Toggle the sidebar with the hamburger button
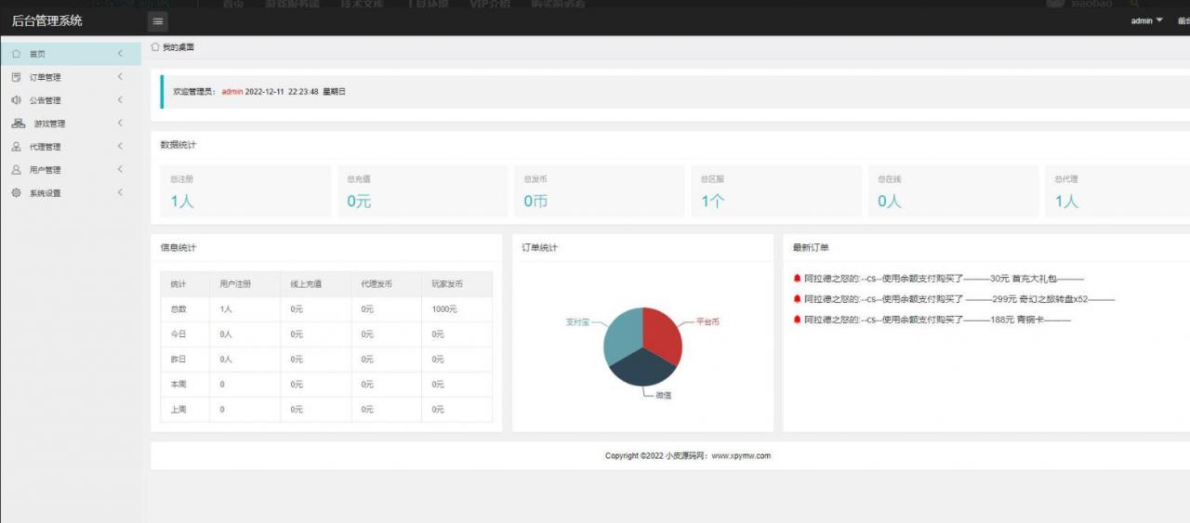This screenshot has width=1190, height=523. 158,21
